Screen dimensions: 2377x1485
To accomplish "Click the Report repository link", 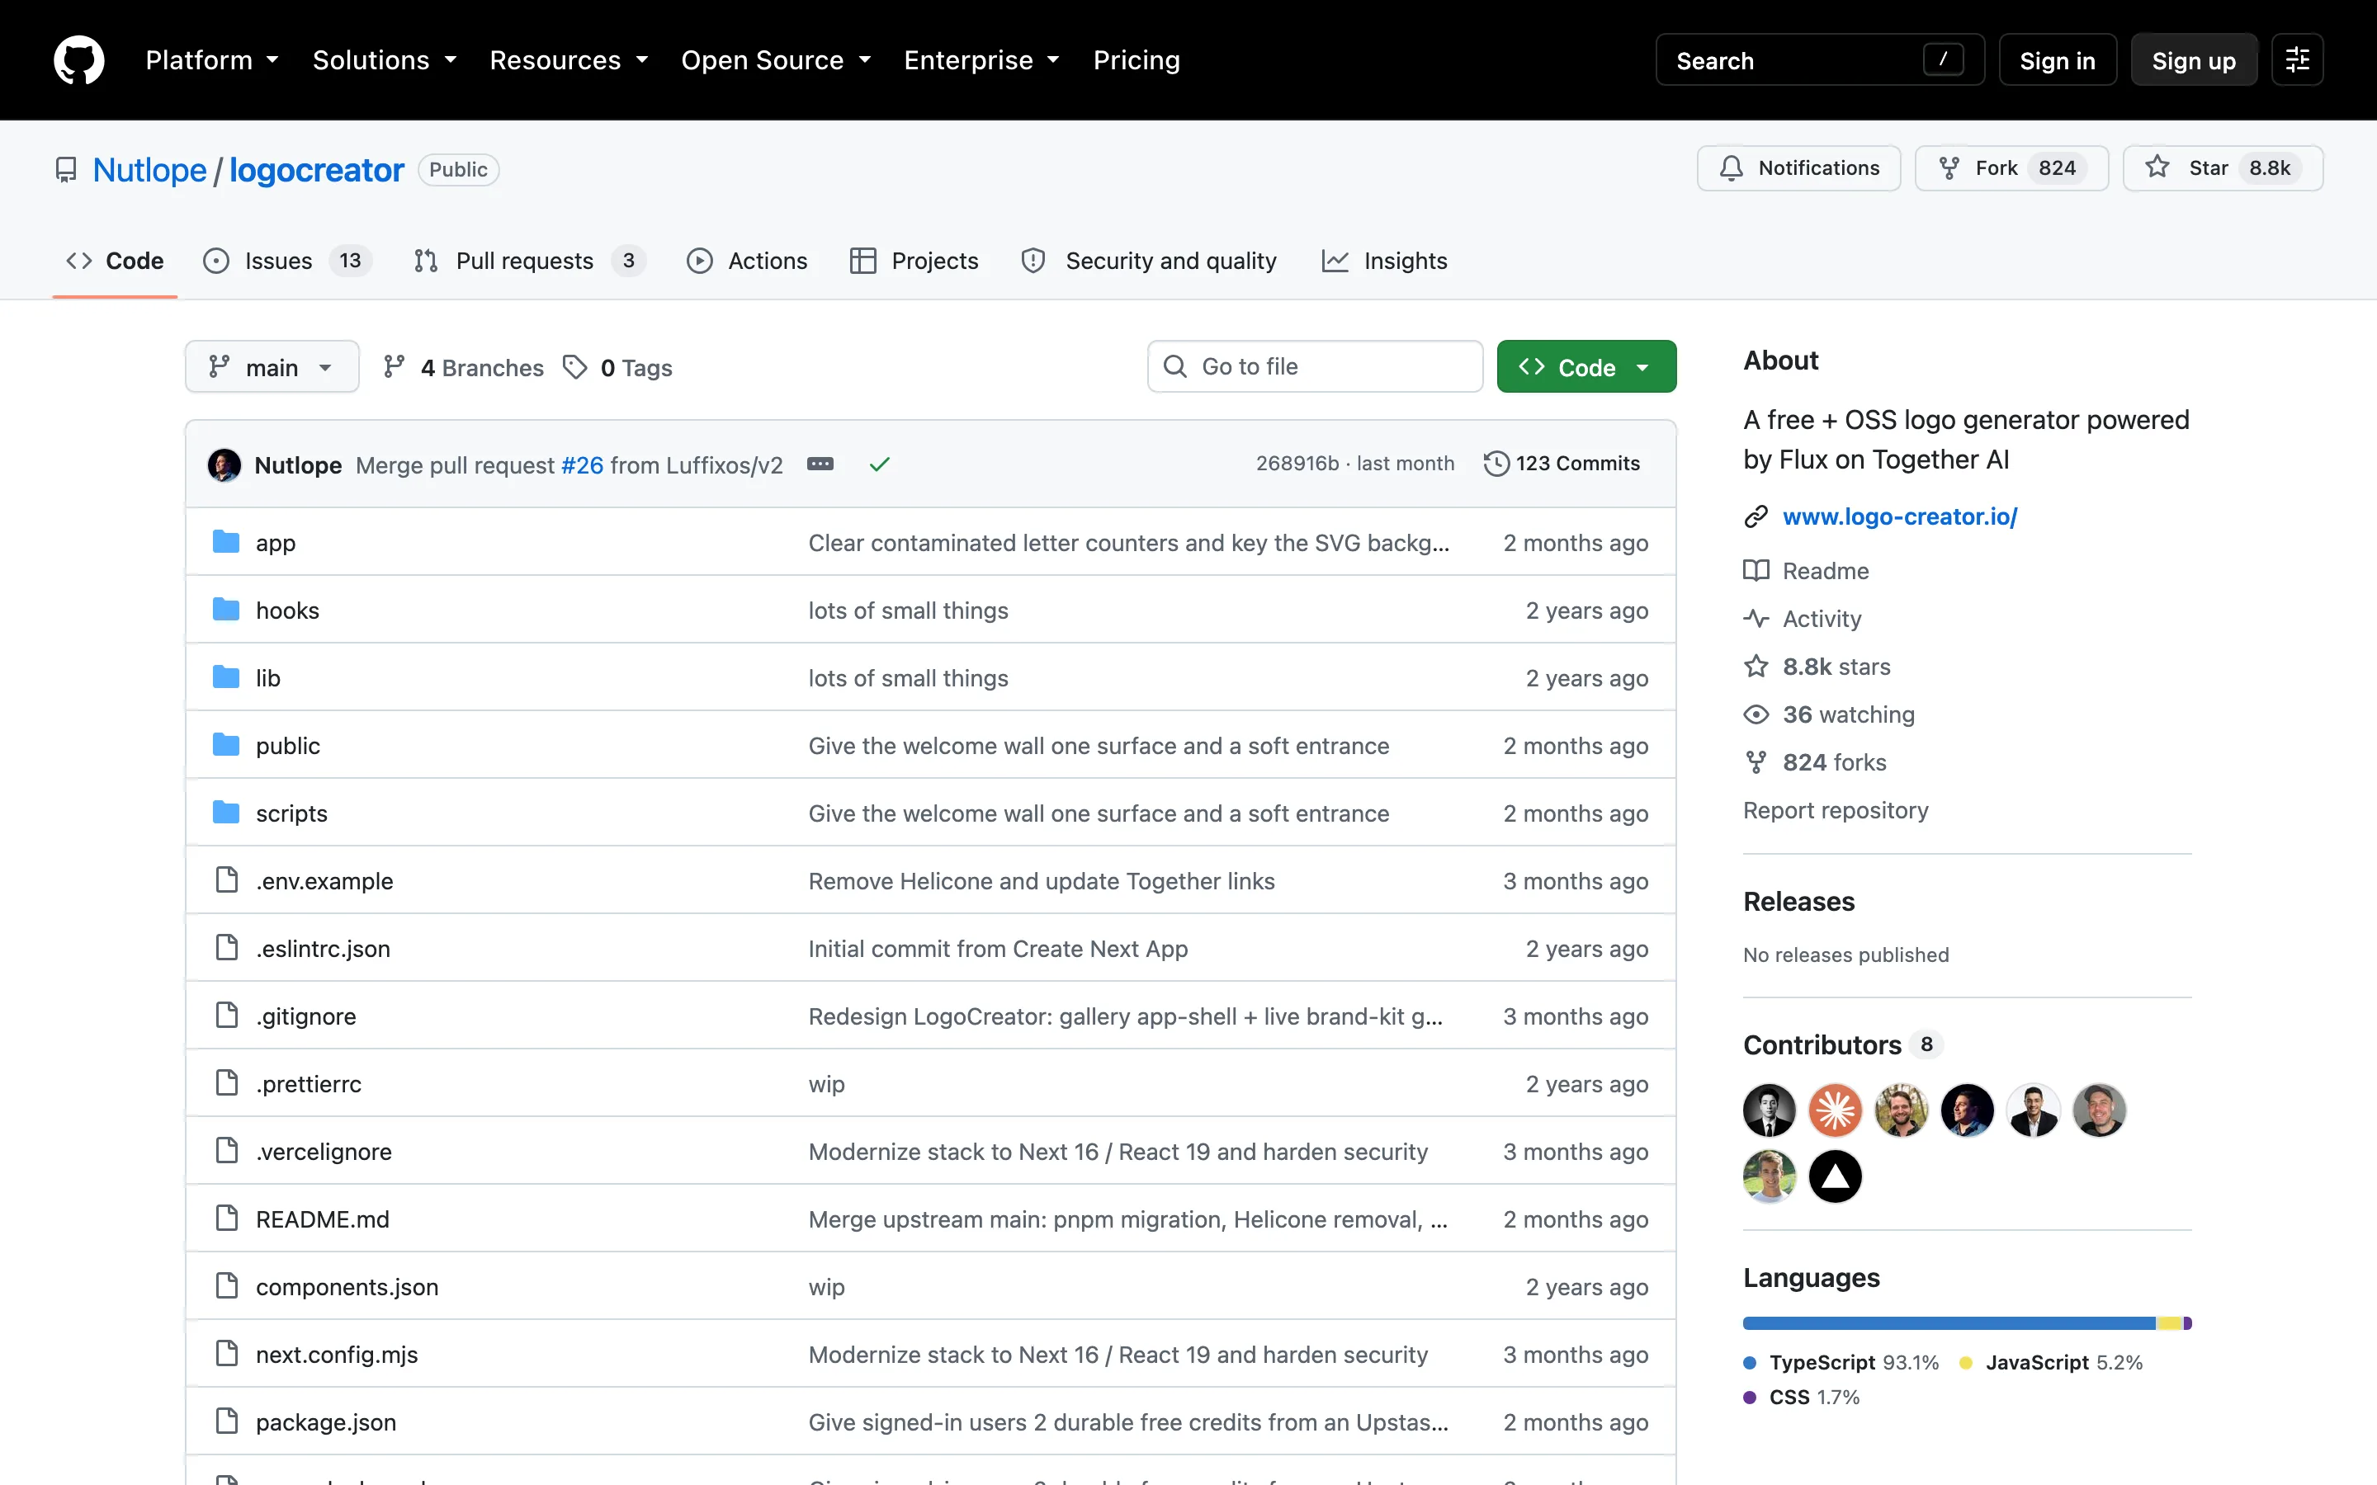I will tap(1836, 810).
